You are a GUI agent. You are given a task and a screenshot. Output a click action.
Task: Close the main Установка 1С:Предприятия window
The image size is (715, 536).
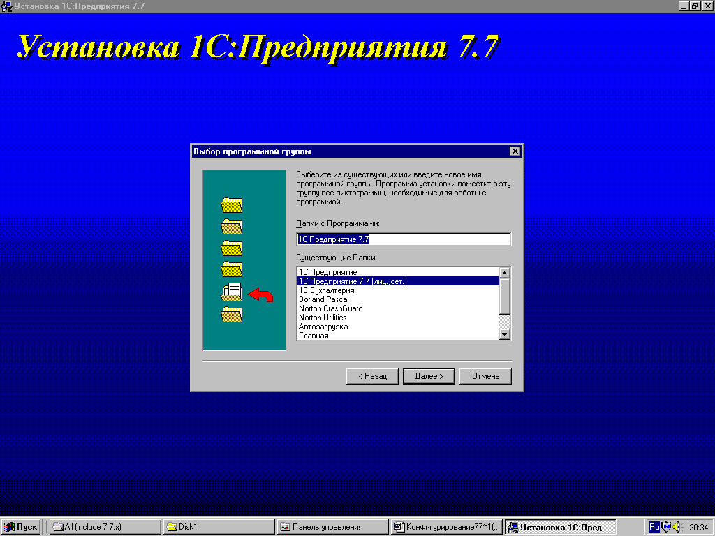pos(707,6)
